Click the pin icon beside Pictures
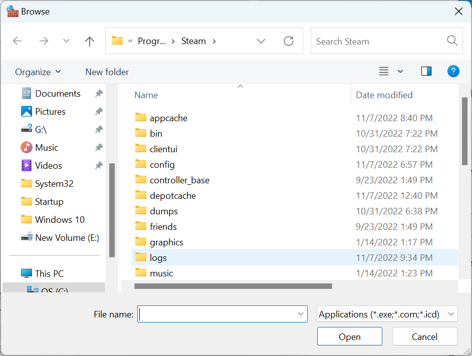Screen dimensions: 472x356 pyautogui.click(x=99, y=112)
